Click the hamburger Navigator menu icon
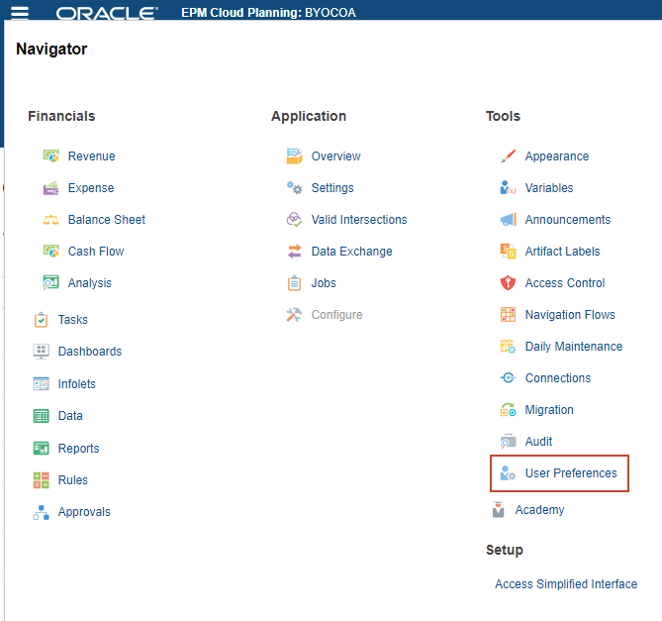Screen dimensions: 662x621 point(20,13)
